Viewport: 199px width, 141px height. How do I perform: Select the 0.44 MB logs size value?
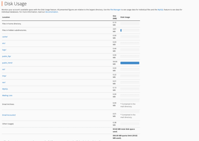[114, 50]
